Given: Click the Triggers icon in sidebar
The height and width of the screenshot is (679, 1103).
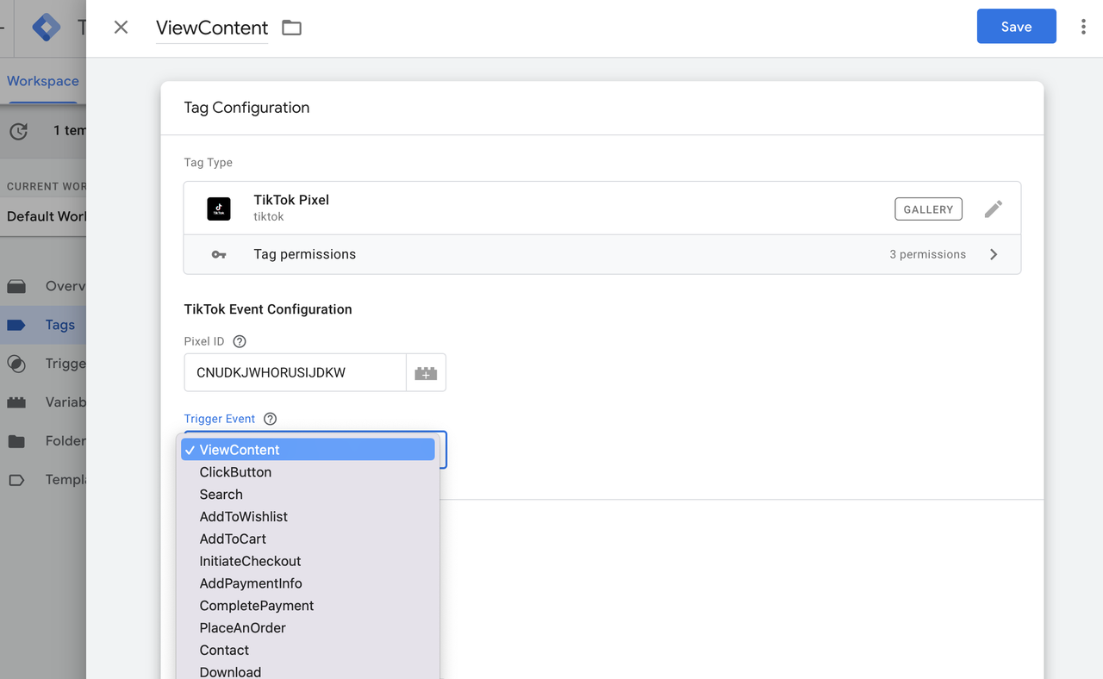Looking at the screenshot, I should [x=16, y=364].
